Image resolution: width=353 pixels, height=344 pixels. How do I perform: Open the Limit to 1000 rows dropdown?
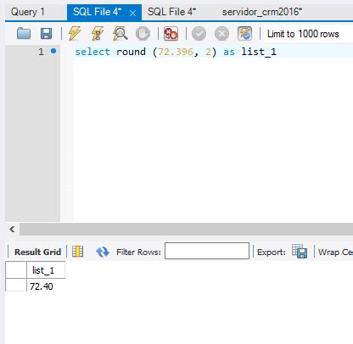[308, 34]
